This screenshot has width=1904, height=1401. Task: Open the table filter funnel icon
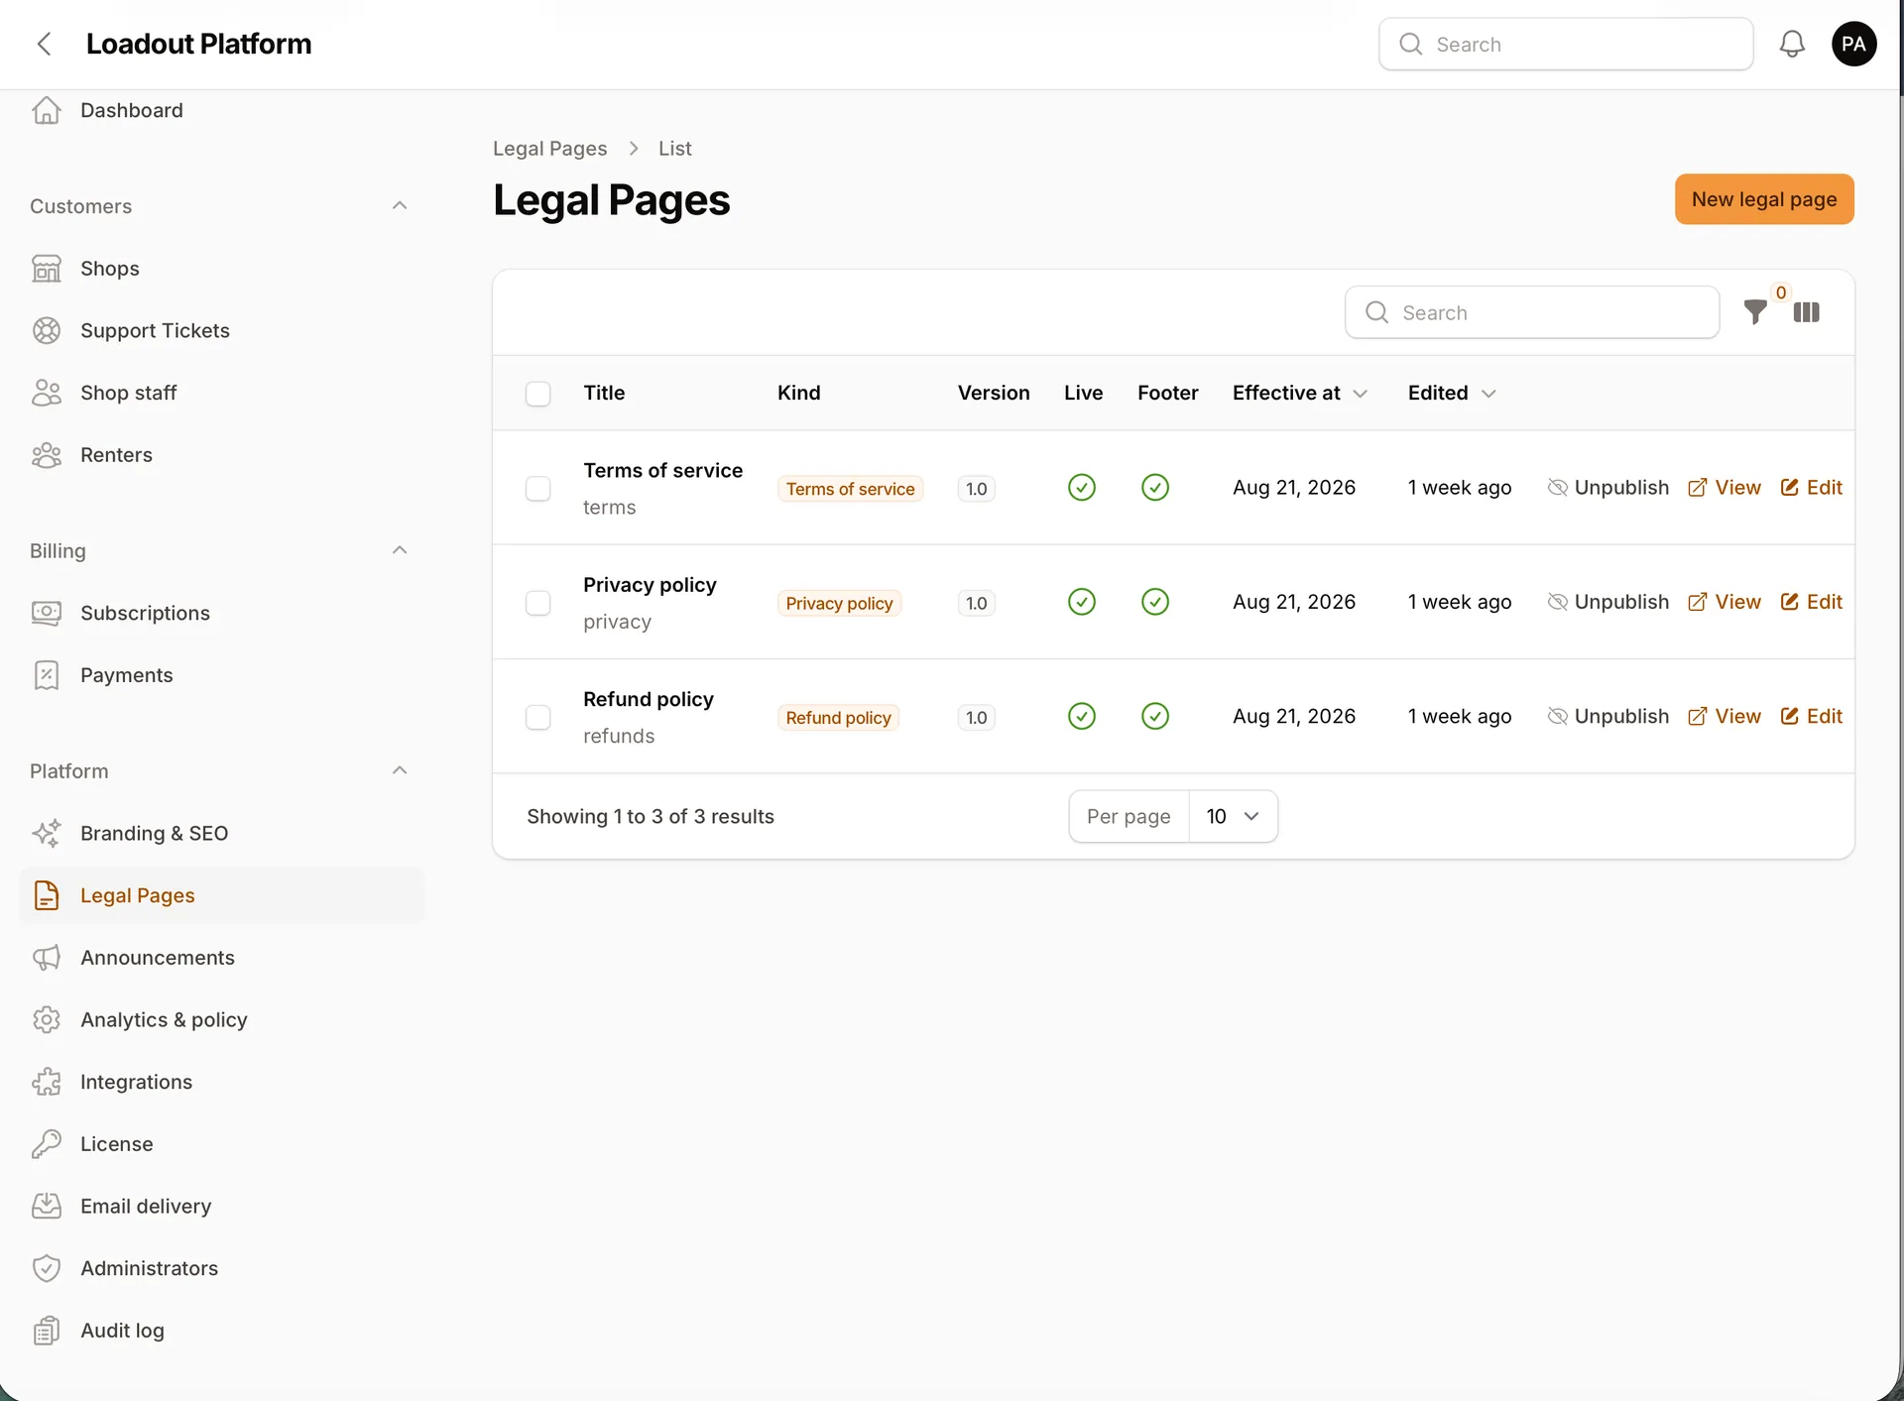(x=1755, y=312)
